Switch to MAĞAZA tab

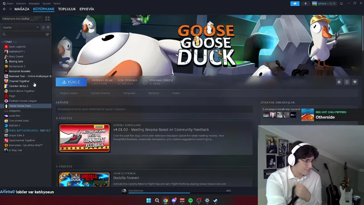22,9
